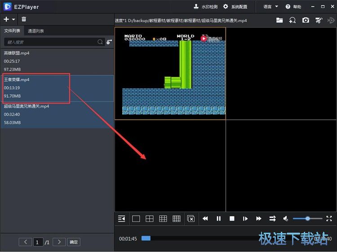Viewport: 337px width, 252px height.
Task: Click the digital zoom magnifier icon
Action: tap(293, 20)
